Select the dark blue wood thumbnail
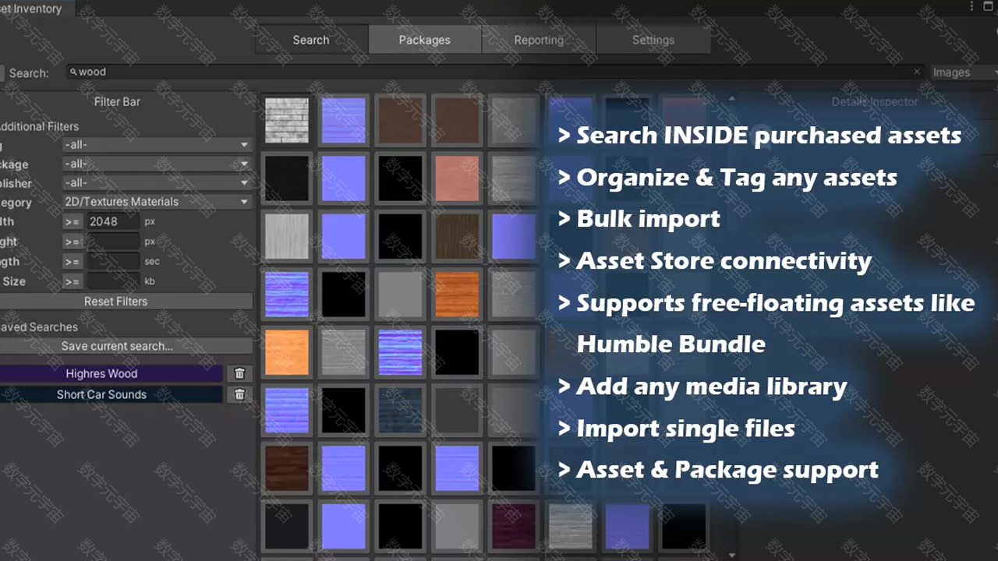This screenshot has height=561, width=998. point(400,411)
